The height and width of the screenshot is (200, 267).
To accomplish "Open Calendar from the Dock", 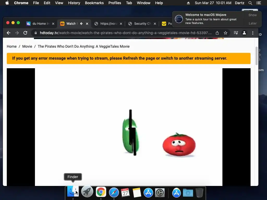I will 125,192.
